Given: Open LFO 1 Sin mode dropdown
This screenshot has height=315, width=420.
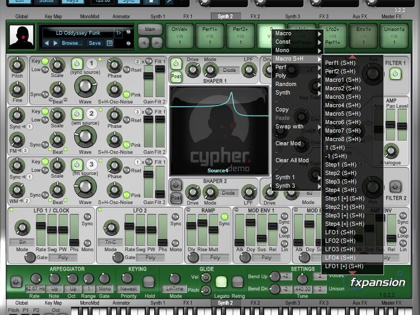Looking at the screenshot, I should click(22, 242).
